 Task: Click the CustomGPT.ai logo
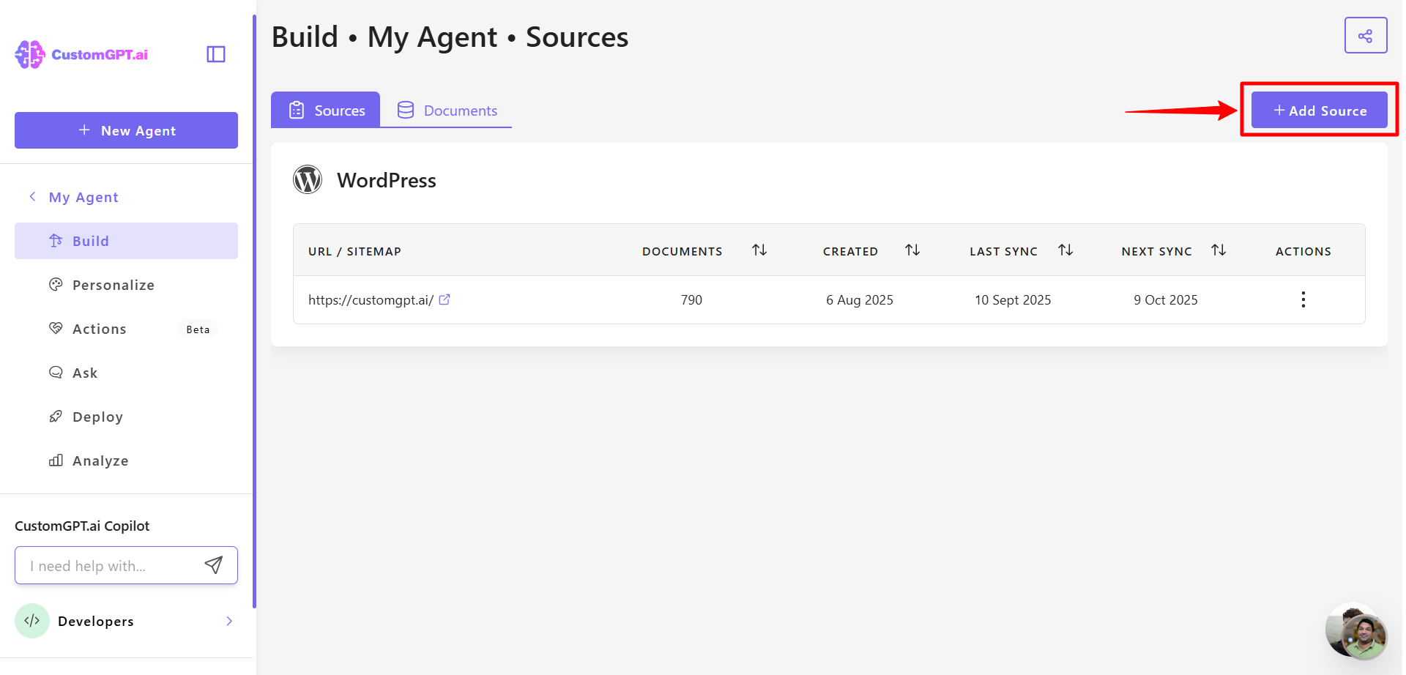tap(81, 54)
